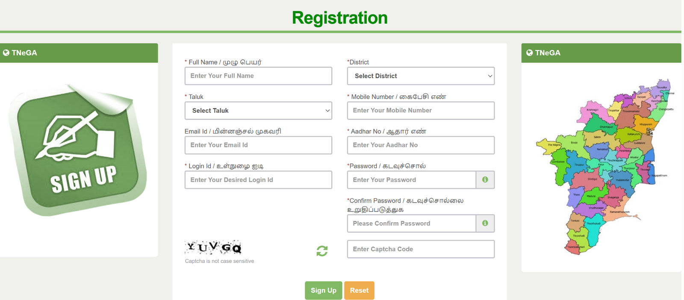Click inside the Full Name field
The width and height of the screenshot is (684, 300).
click(x=258, y=76)
